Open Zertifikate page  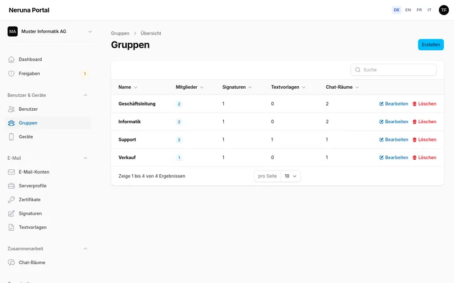(48, 200)
